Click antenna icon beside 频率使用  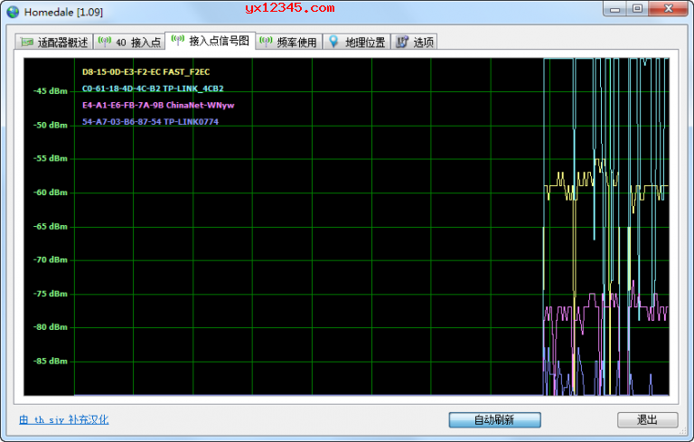266,42
